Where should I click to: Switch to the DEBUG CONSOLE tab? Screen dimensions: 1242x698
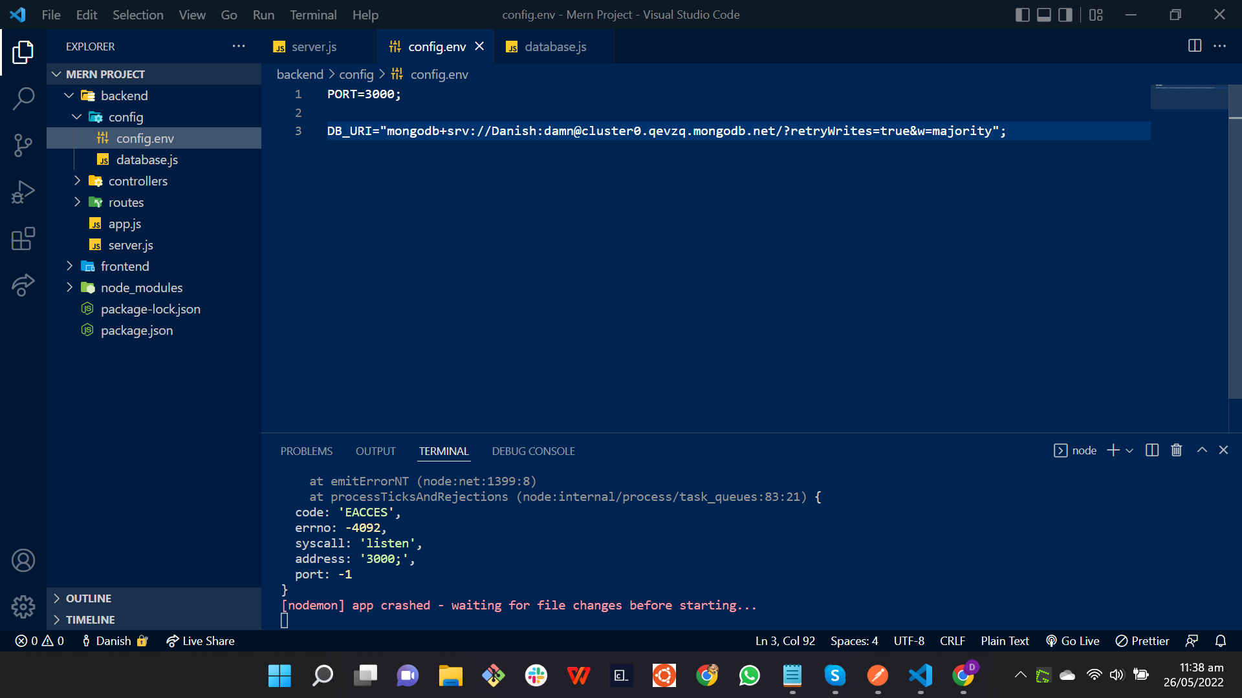pos(533,451)
